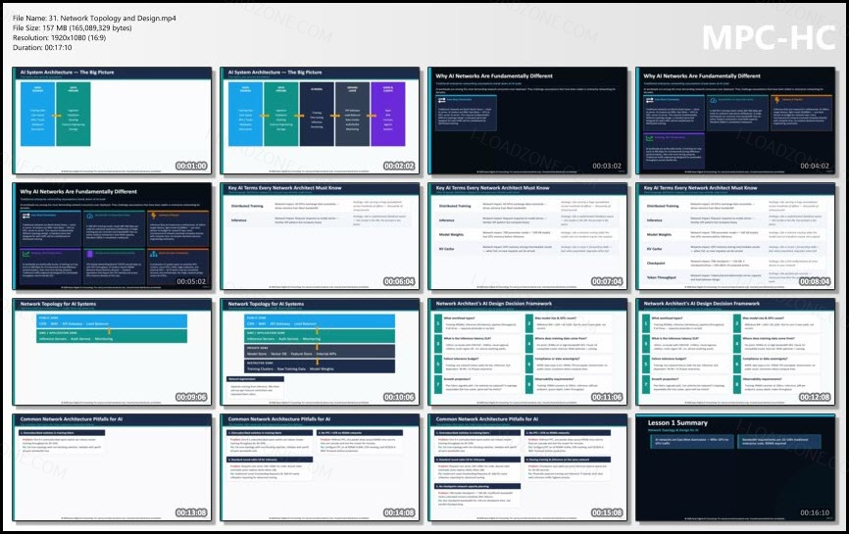Open the thumbnail timestamped 00:12:08
Viewport: 849px width, 534px height.
pos(736,352)
